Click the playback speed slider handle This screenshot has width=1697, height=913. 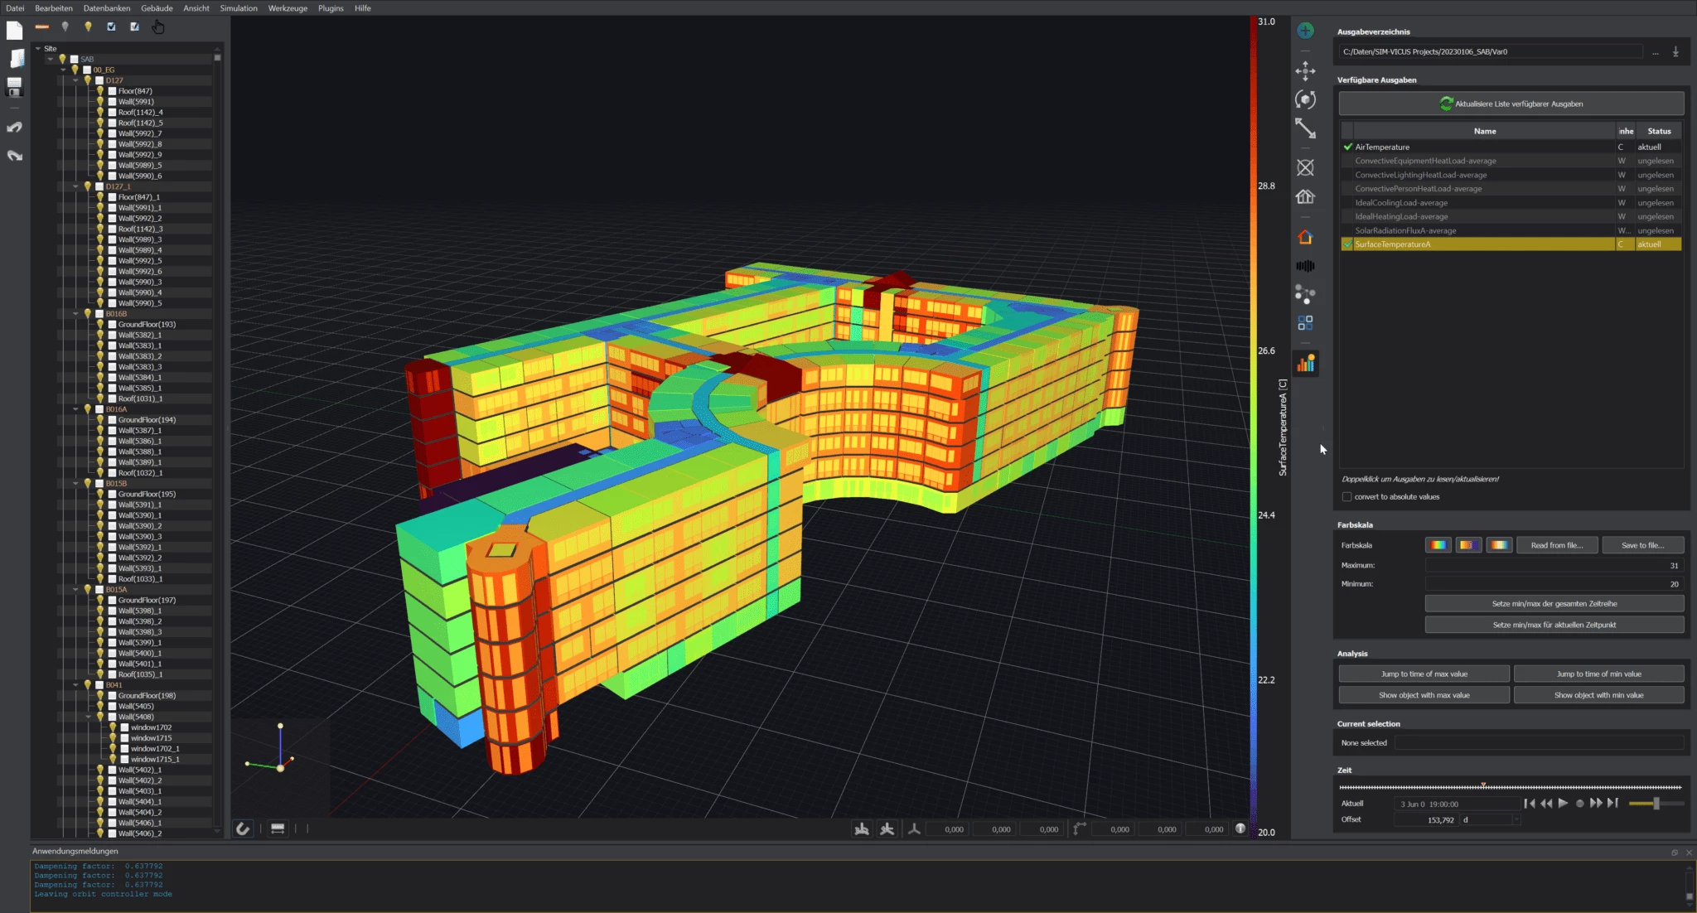[1656, 804]
